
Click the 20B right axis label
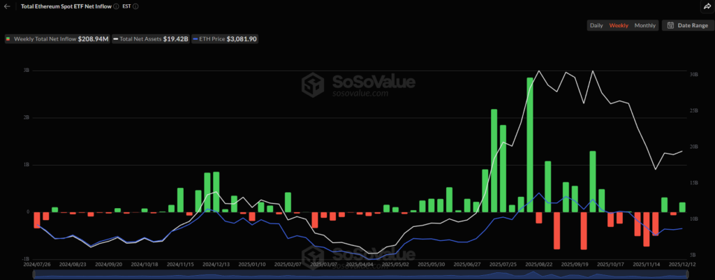pyautogui.click(x=693, y=147)
